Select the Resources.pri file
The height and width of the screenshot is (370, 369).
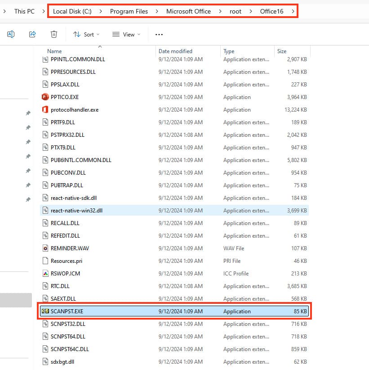tap(66, 261)
